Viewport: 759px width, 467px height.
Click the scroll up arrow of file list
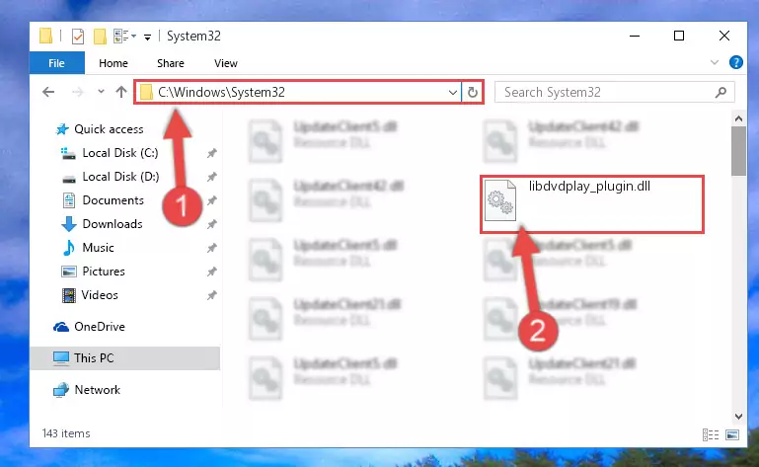click(738, 118)
